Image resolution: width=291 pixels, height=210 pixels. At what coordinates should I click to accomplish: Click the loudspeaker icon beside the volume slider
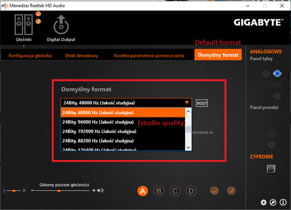[100, 191]
